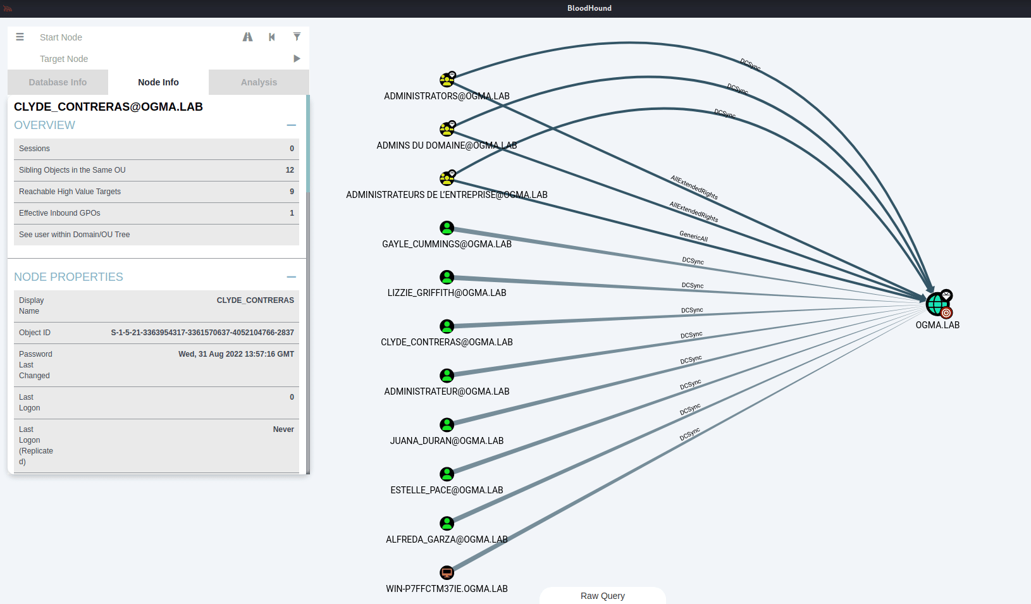Select the ESTELLE_PACE user node icon
The width and height of the screenshot is (1031, 604).
[x=447, y=474]
